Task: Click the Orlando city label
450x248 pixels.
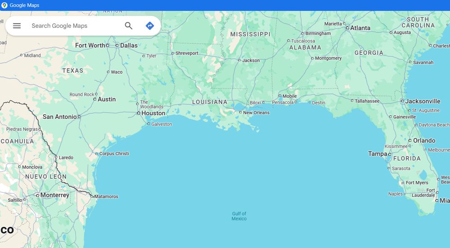Action: pos(424,140)
